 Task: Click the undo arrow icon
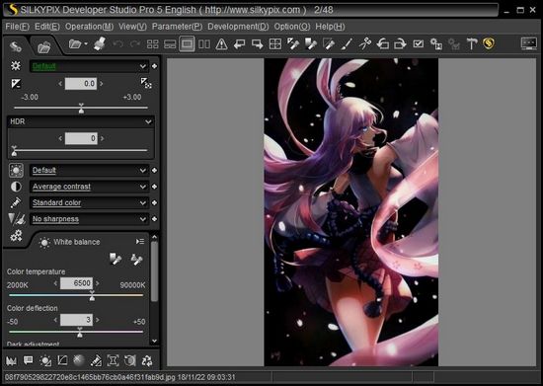(118, 44)
